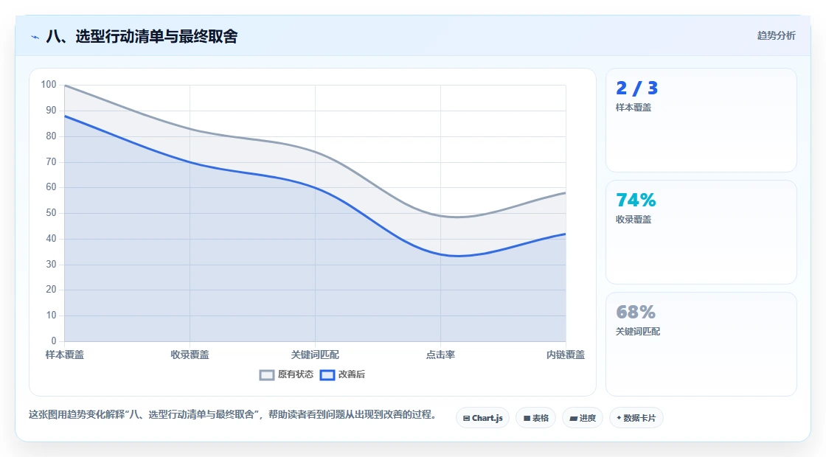The image size is (826, 457).
Task: Click the 样本覆盖 x-axis label
Action: (x=65, y=355)
